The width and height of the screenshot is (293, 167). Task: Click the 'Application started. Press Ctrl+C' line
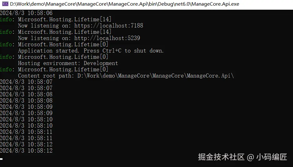(91, 51)
